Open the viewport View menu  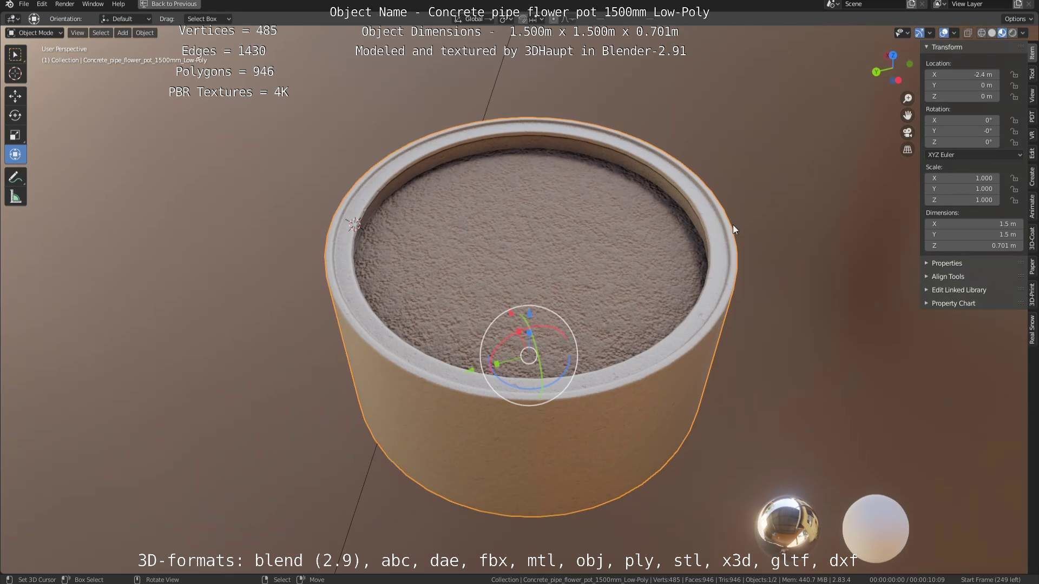77,33
